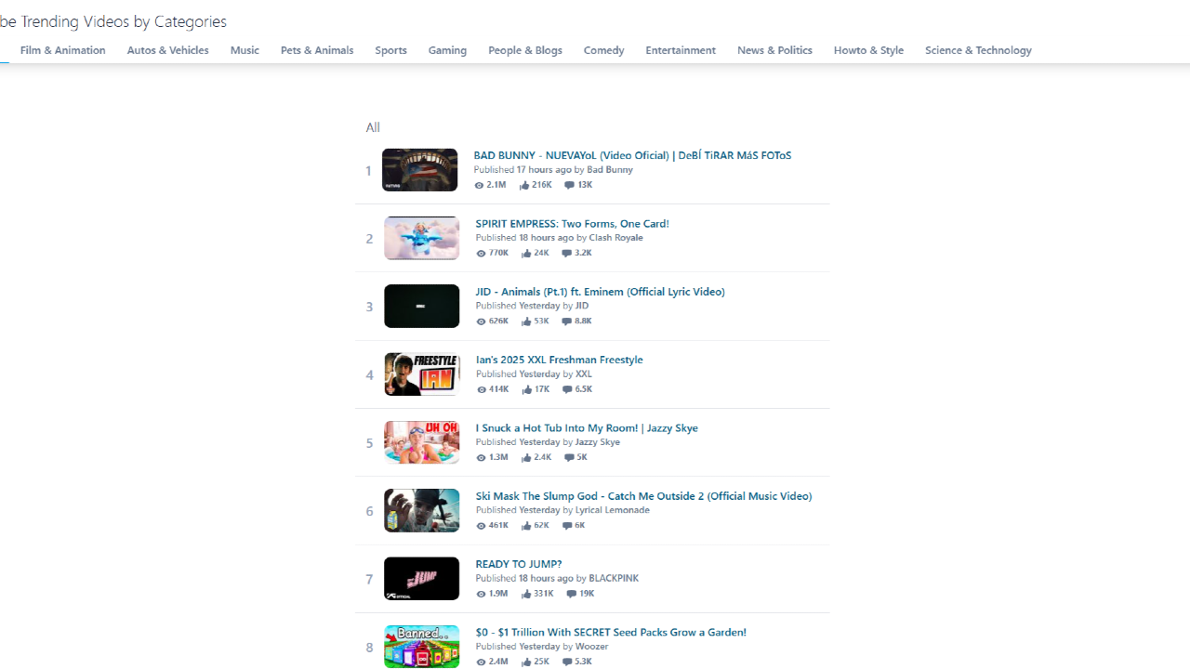Open the BAD BUNNY - NUEVAYoL video link
The width and height of the screenshot is (1190, 669).
tap(632, 155)
